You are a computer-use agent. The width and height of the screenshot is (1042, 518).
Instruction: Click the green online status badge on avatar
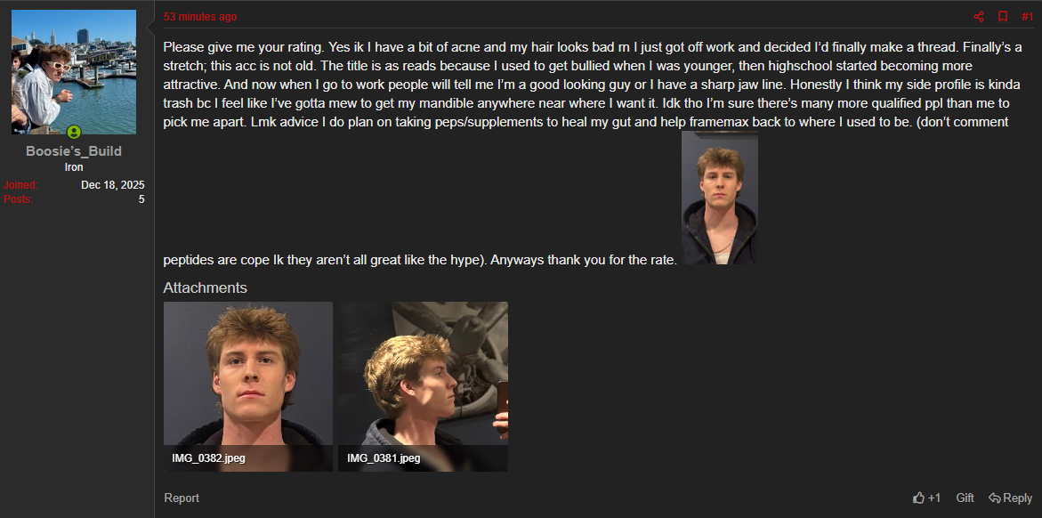click(x=74, y=133)
